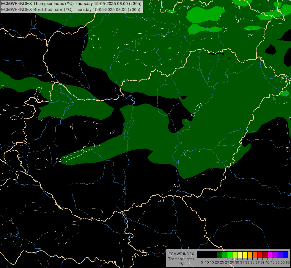
Task: Click the red-orange 35–37 legend swatch
Action: [255, 255]
